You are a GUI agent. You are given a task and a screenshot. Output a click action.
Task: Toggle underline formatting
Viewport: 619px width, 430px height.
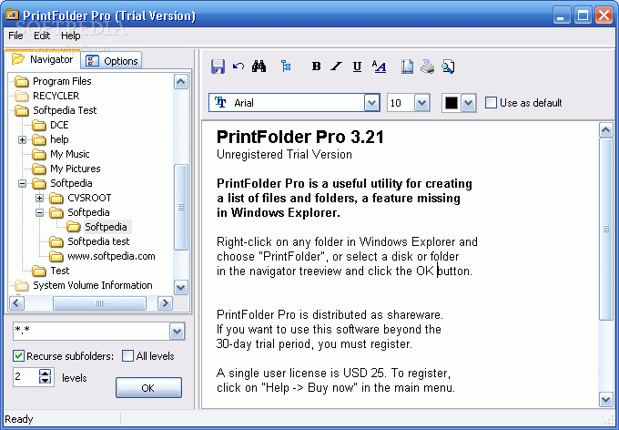point(357,67)
